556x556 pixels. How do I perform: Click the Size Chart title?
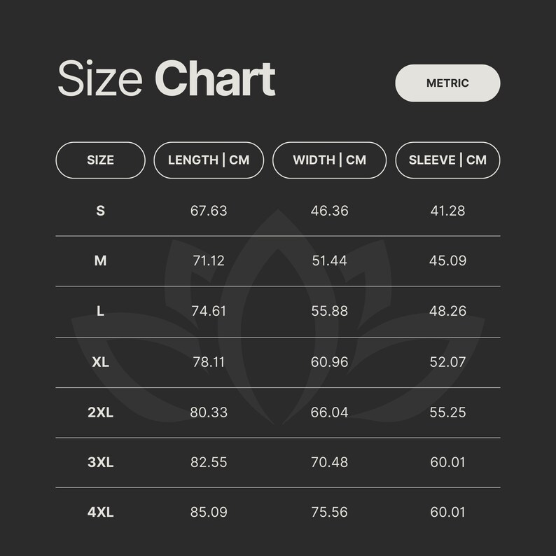click(x=166, y=78)
